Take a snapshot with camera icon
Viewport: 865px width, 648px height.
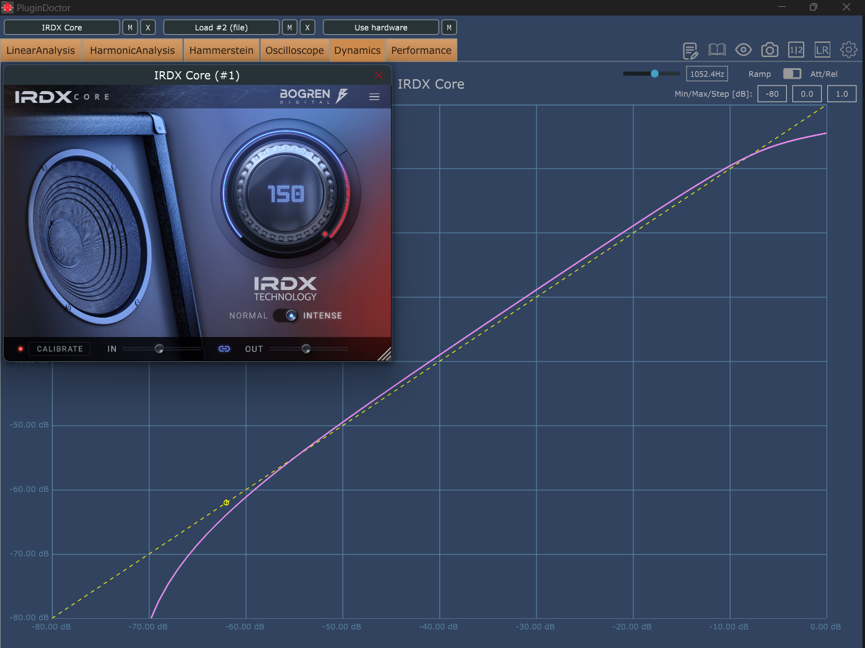[770, 50]
